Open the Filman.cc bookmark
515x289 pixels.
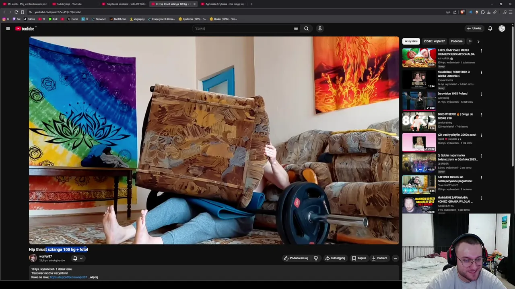pyautogui.click(x=99, y=19)
